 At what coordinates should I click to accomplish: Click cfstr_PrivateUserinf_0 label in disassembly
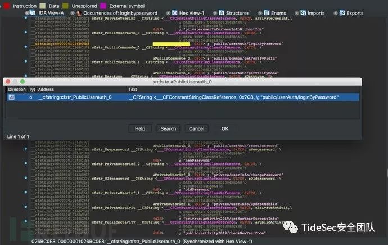pyautogui.click(x=116, y=164)
